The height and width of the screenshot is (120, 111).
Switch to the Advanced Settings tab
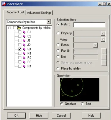click(39, 13)
